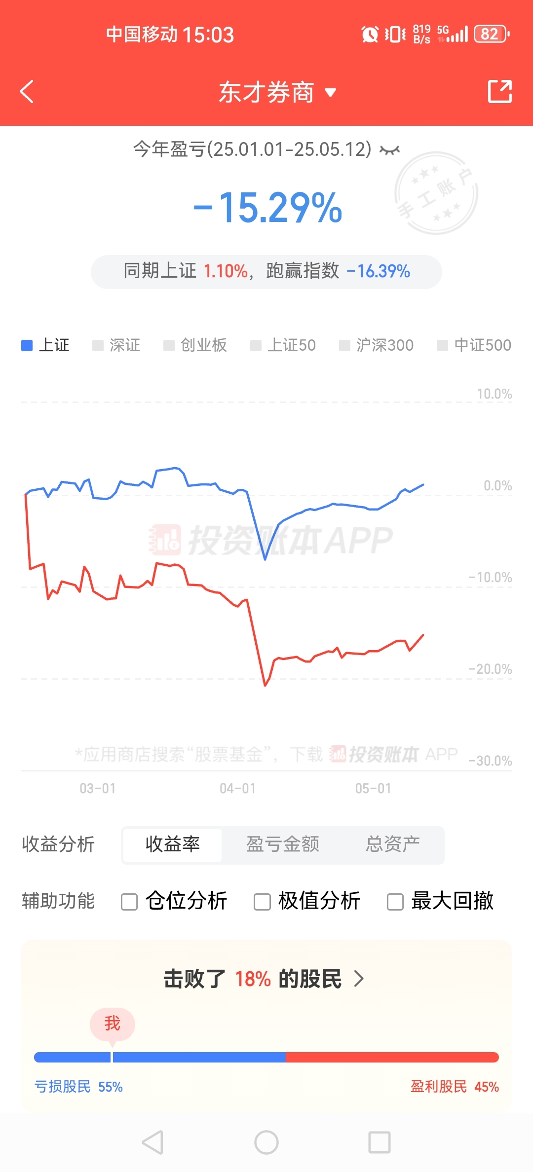Image resolution: width=533 pixels, height=1172 pixels.
Task: Toggle the 创业板 legend comparison
Action: tap(195, 345)
